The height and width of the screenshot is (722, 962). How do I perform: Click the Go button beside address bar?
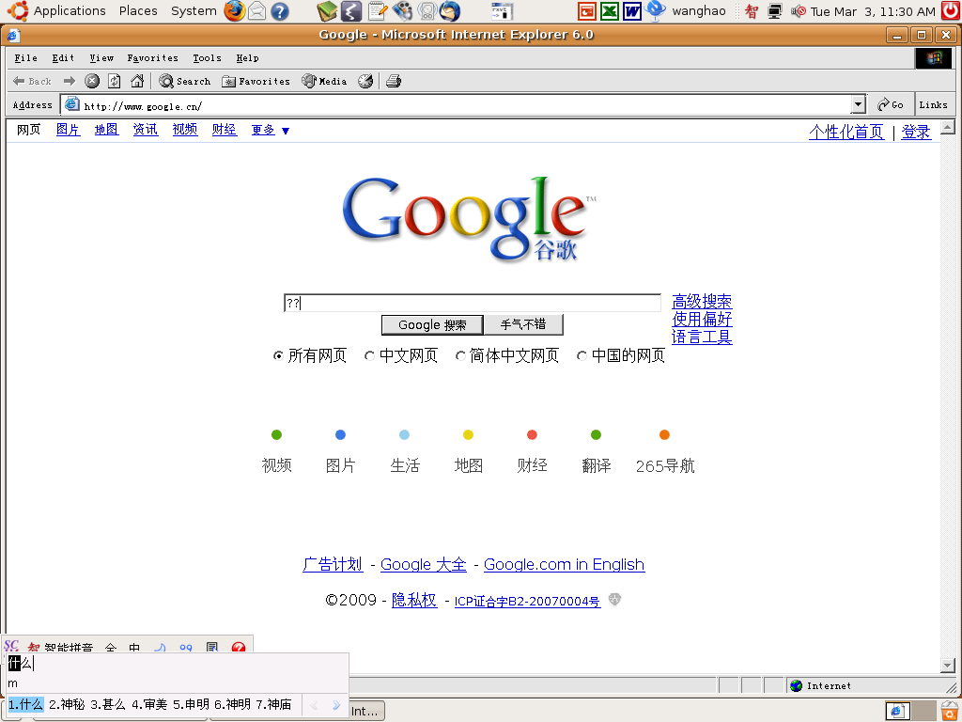(891, 105)
